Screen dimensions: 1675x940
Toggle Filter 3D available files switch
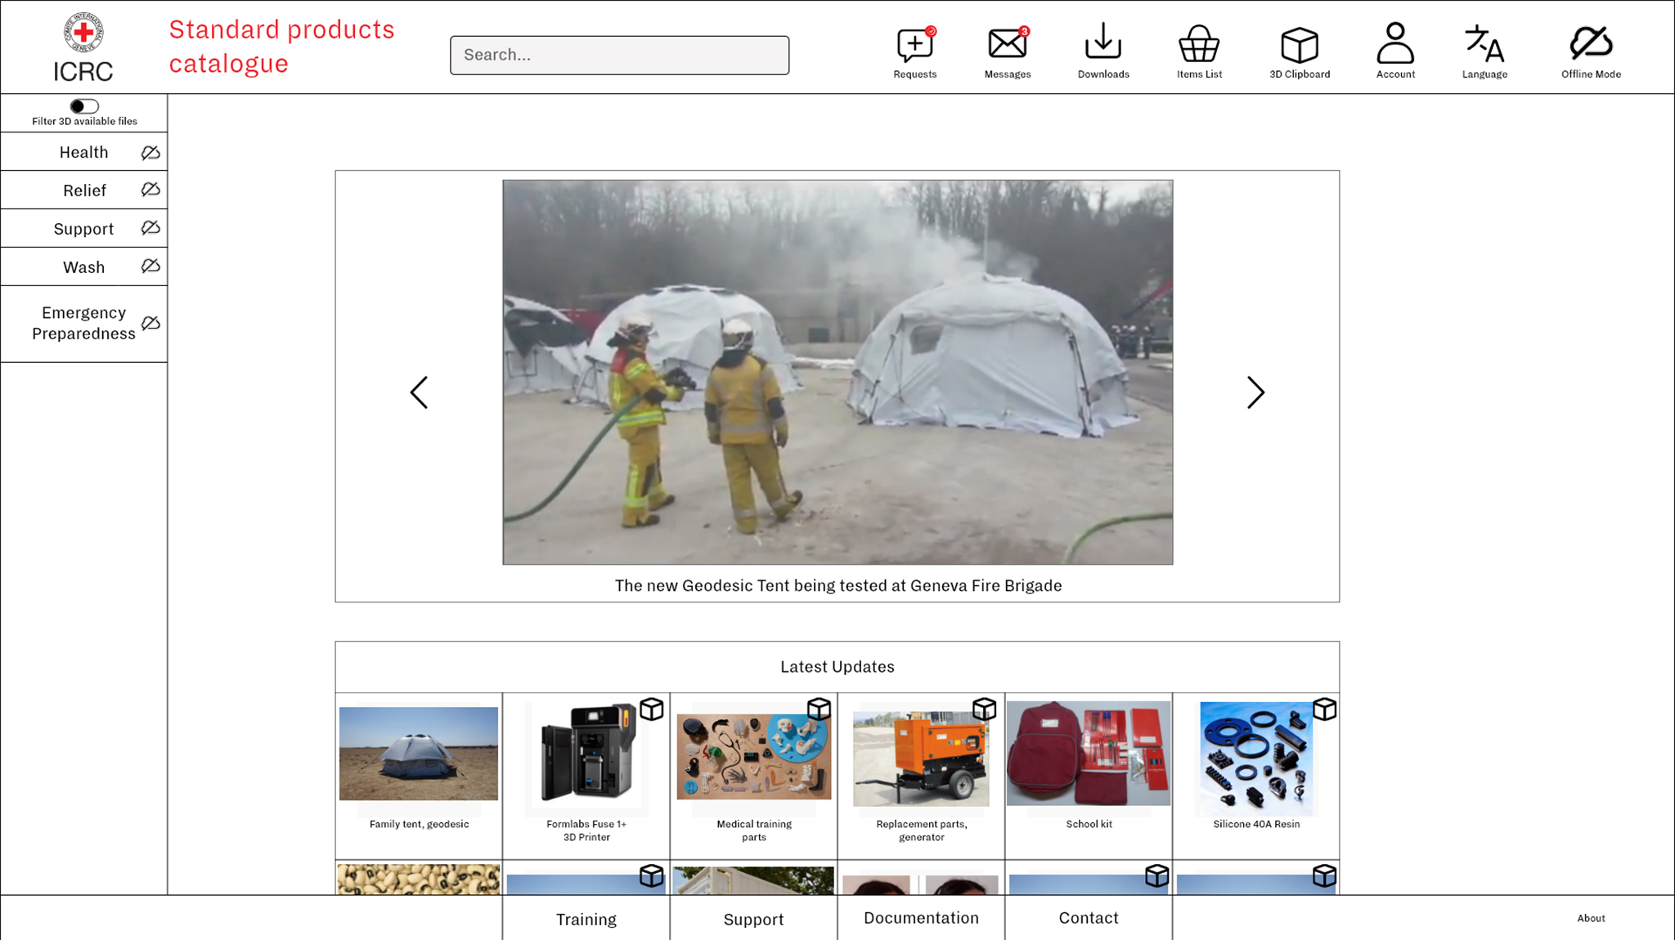(x=84, y=106)
